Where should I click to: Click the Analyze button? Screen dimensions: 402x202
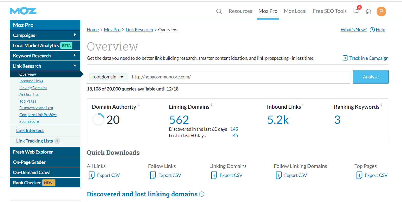(370, 77)
